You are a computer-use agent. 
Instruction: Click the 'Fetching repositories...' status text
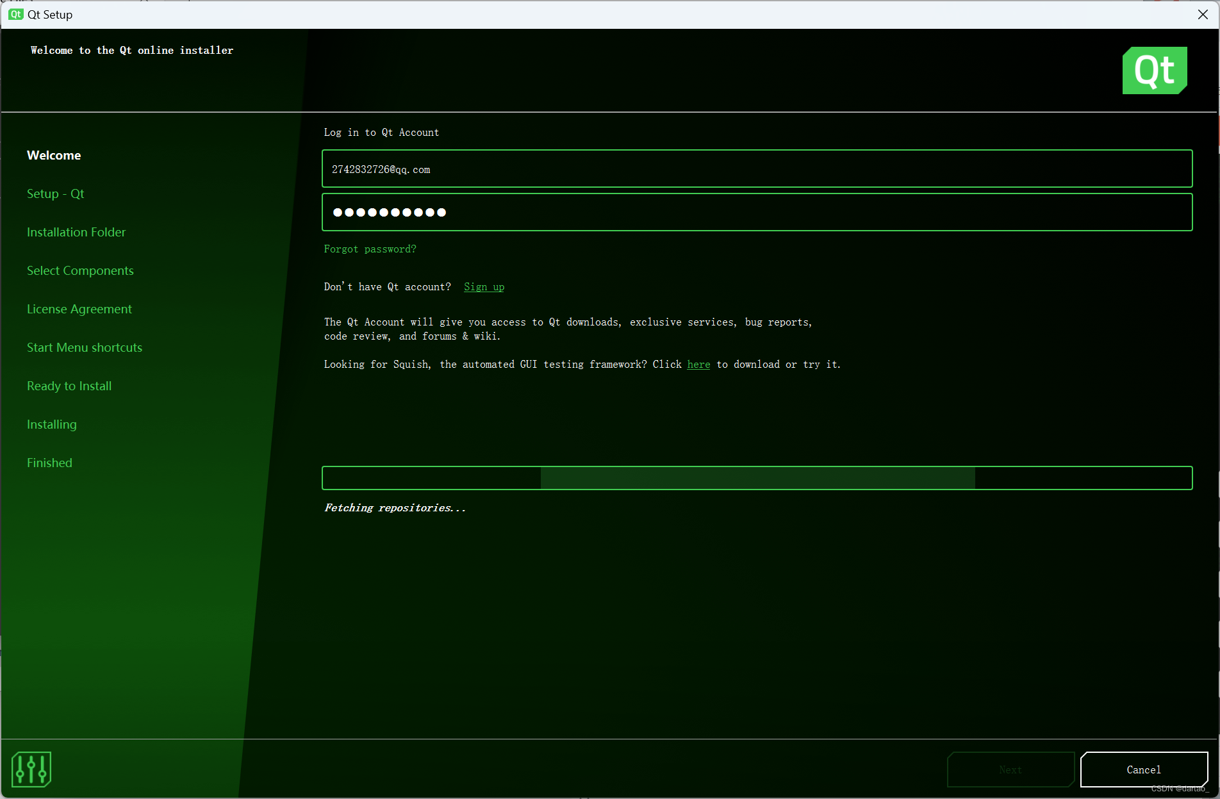395,507
